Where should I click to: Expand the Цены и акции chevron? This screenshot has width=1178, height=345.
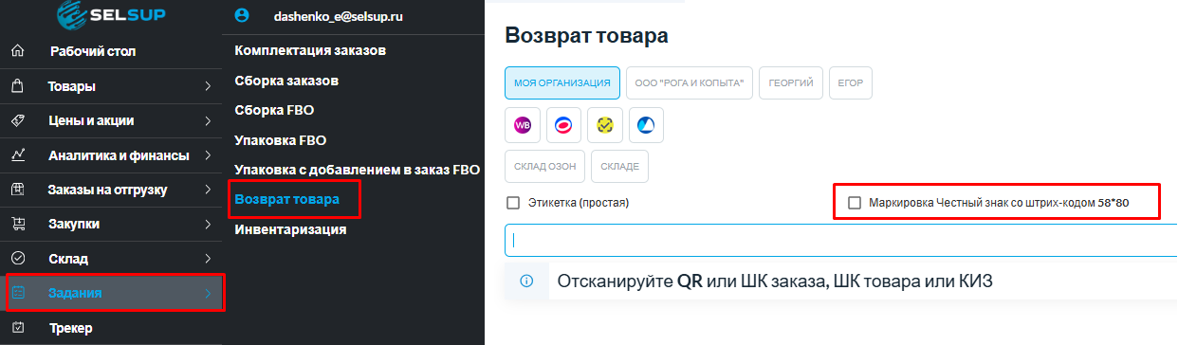coord(208,120)
